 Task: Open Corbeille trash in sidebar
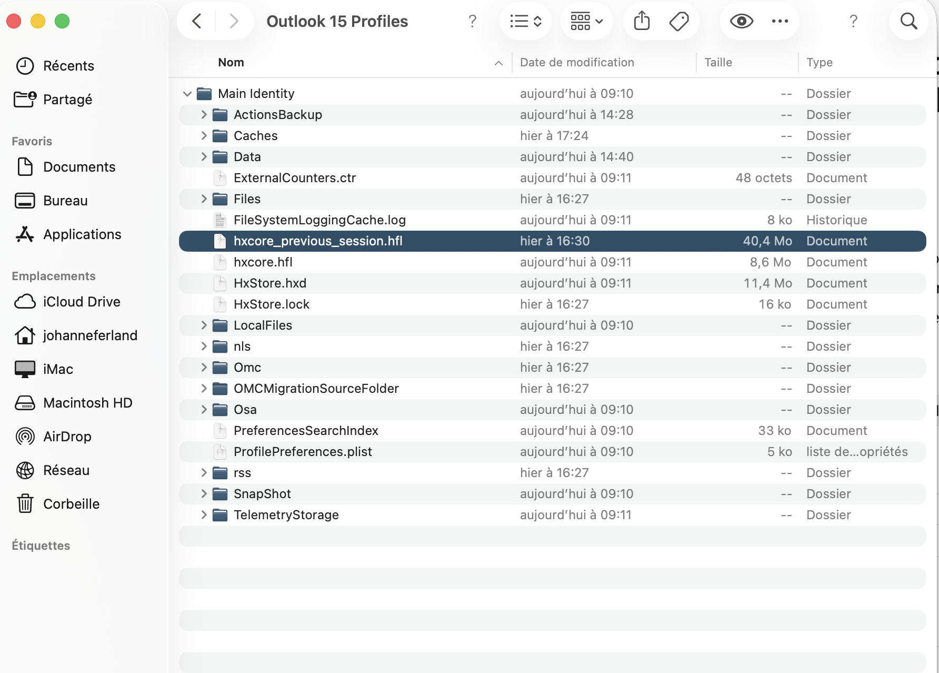click(71, 504)
